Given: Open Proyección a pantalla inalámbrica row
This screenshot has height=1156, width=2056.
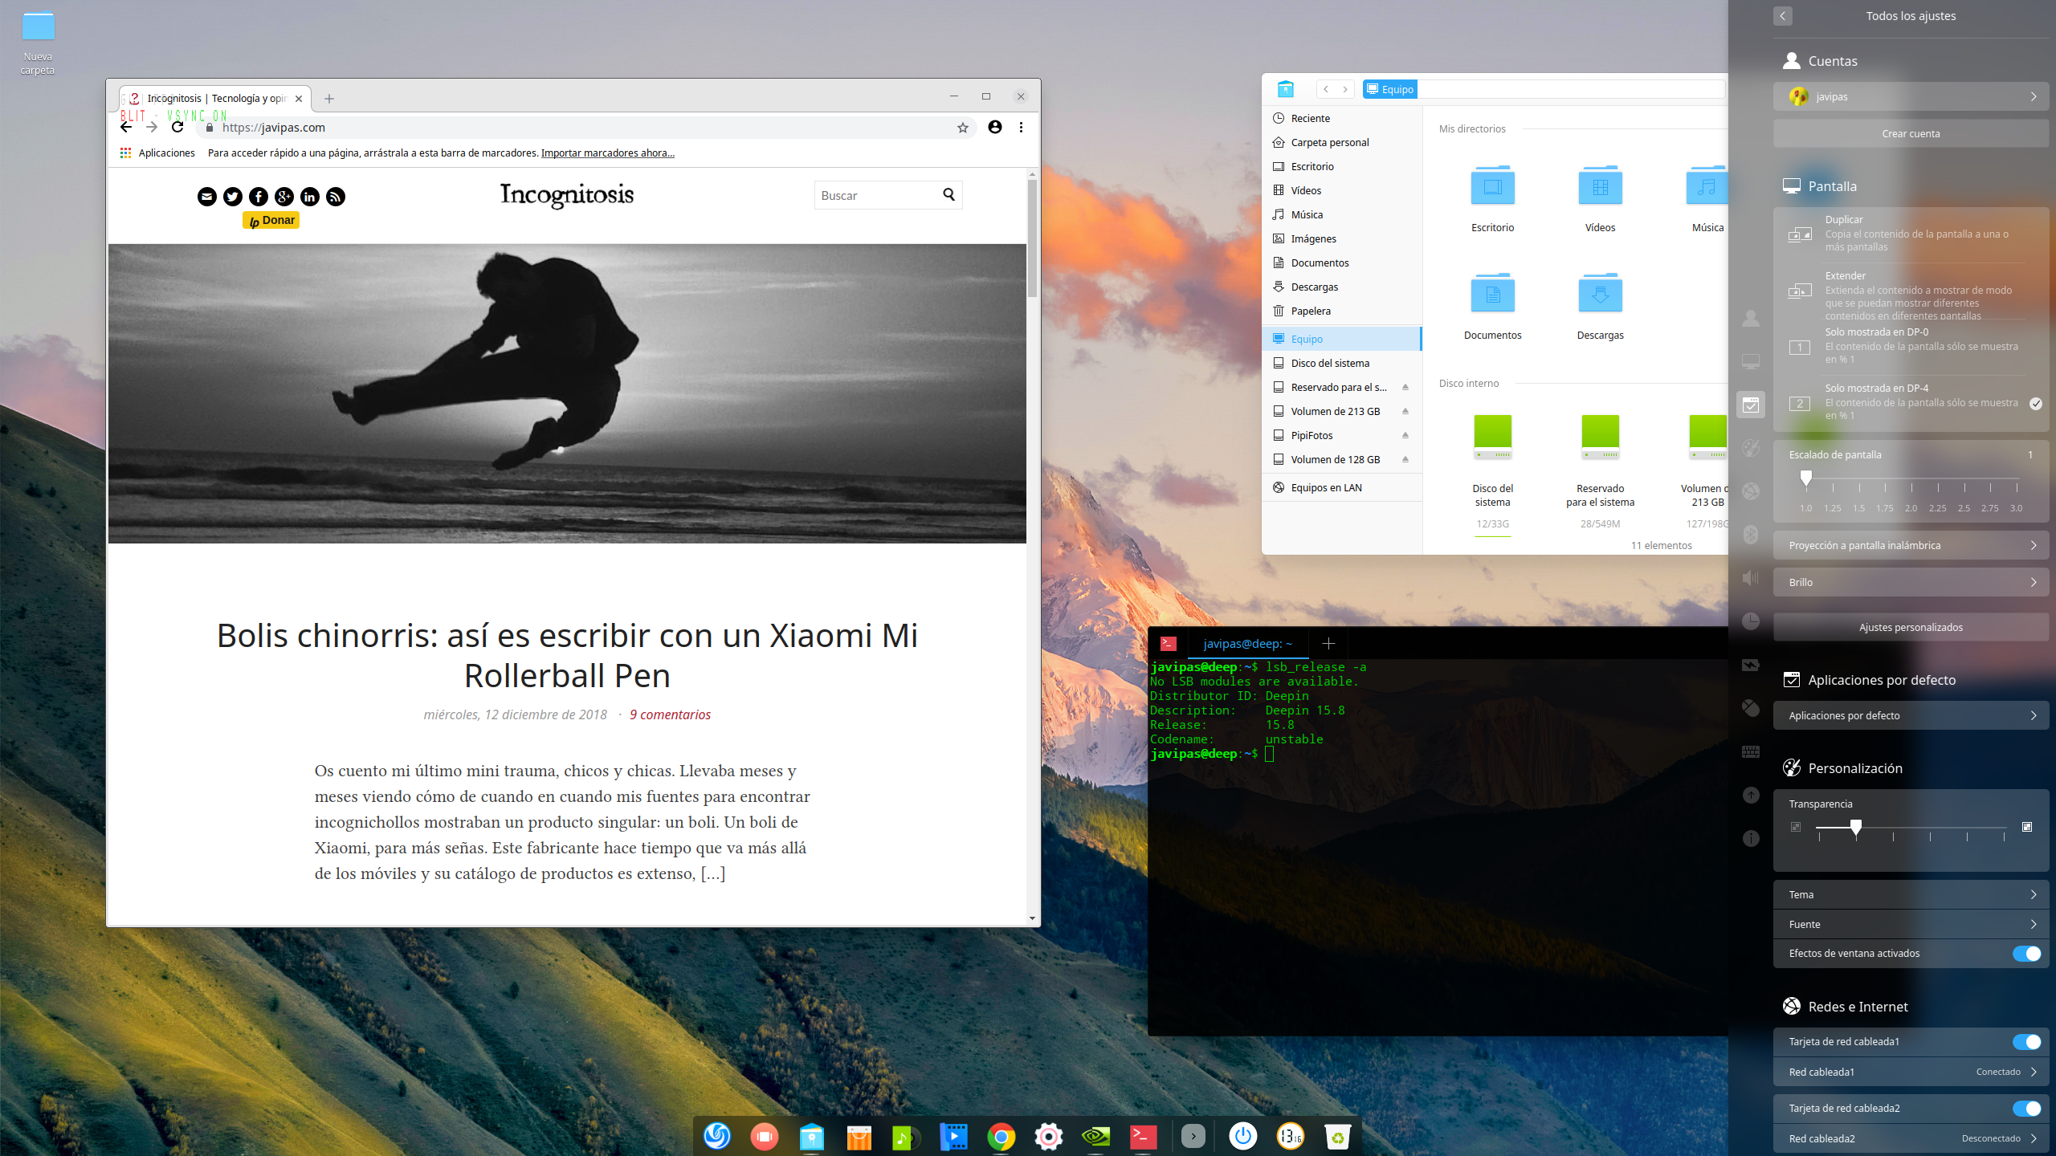Looking at the screenshot, I should click(1910, 545).
